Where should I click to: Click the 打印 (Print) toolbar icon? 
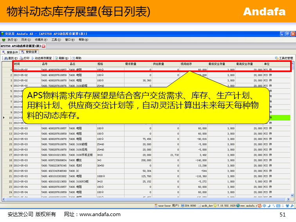(24, 58)
